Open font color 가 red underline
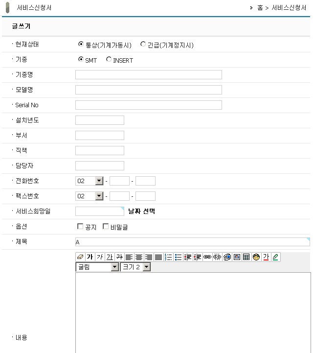The width and height of the screenshot is (314, 353). click(266, 257)
